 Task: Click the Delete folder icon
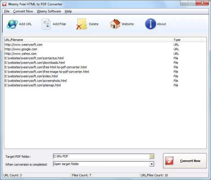(81, 24)
